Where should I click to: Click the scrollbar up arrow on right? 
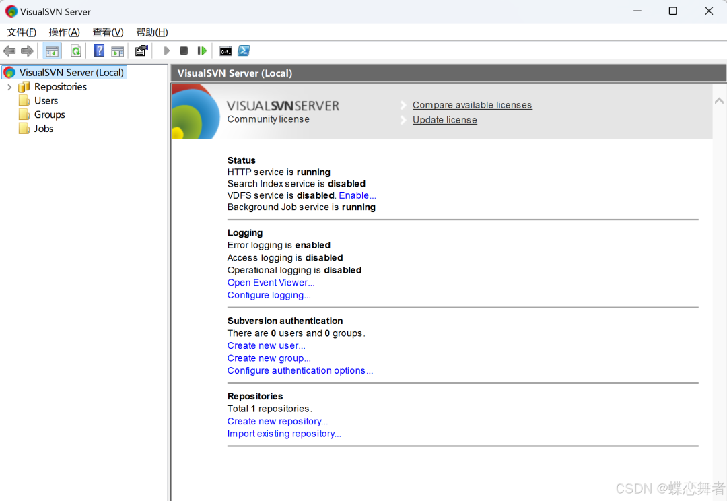pyautogui.click(x=719, y=100)
